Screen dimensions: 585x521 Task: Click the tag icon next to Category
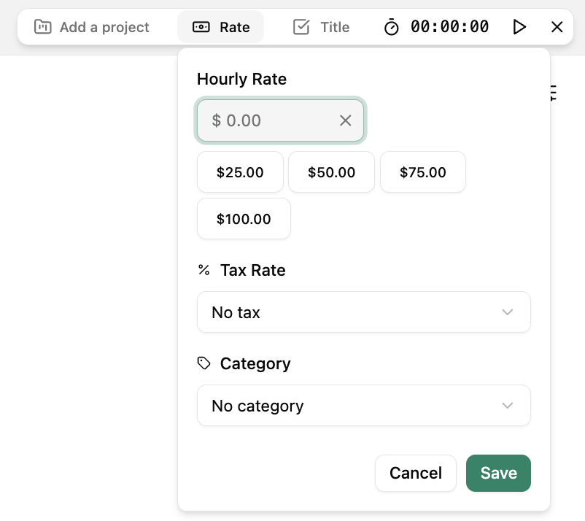point(204,363)
